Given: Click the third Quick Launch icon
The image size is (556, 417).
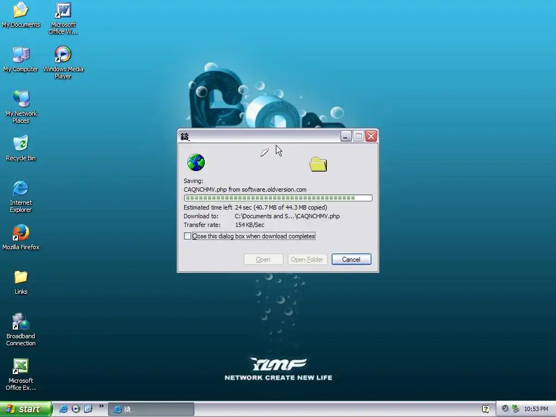Looking at the screenshot, I should click(x=88, y=409).
